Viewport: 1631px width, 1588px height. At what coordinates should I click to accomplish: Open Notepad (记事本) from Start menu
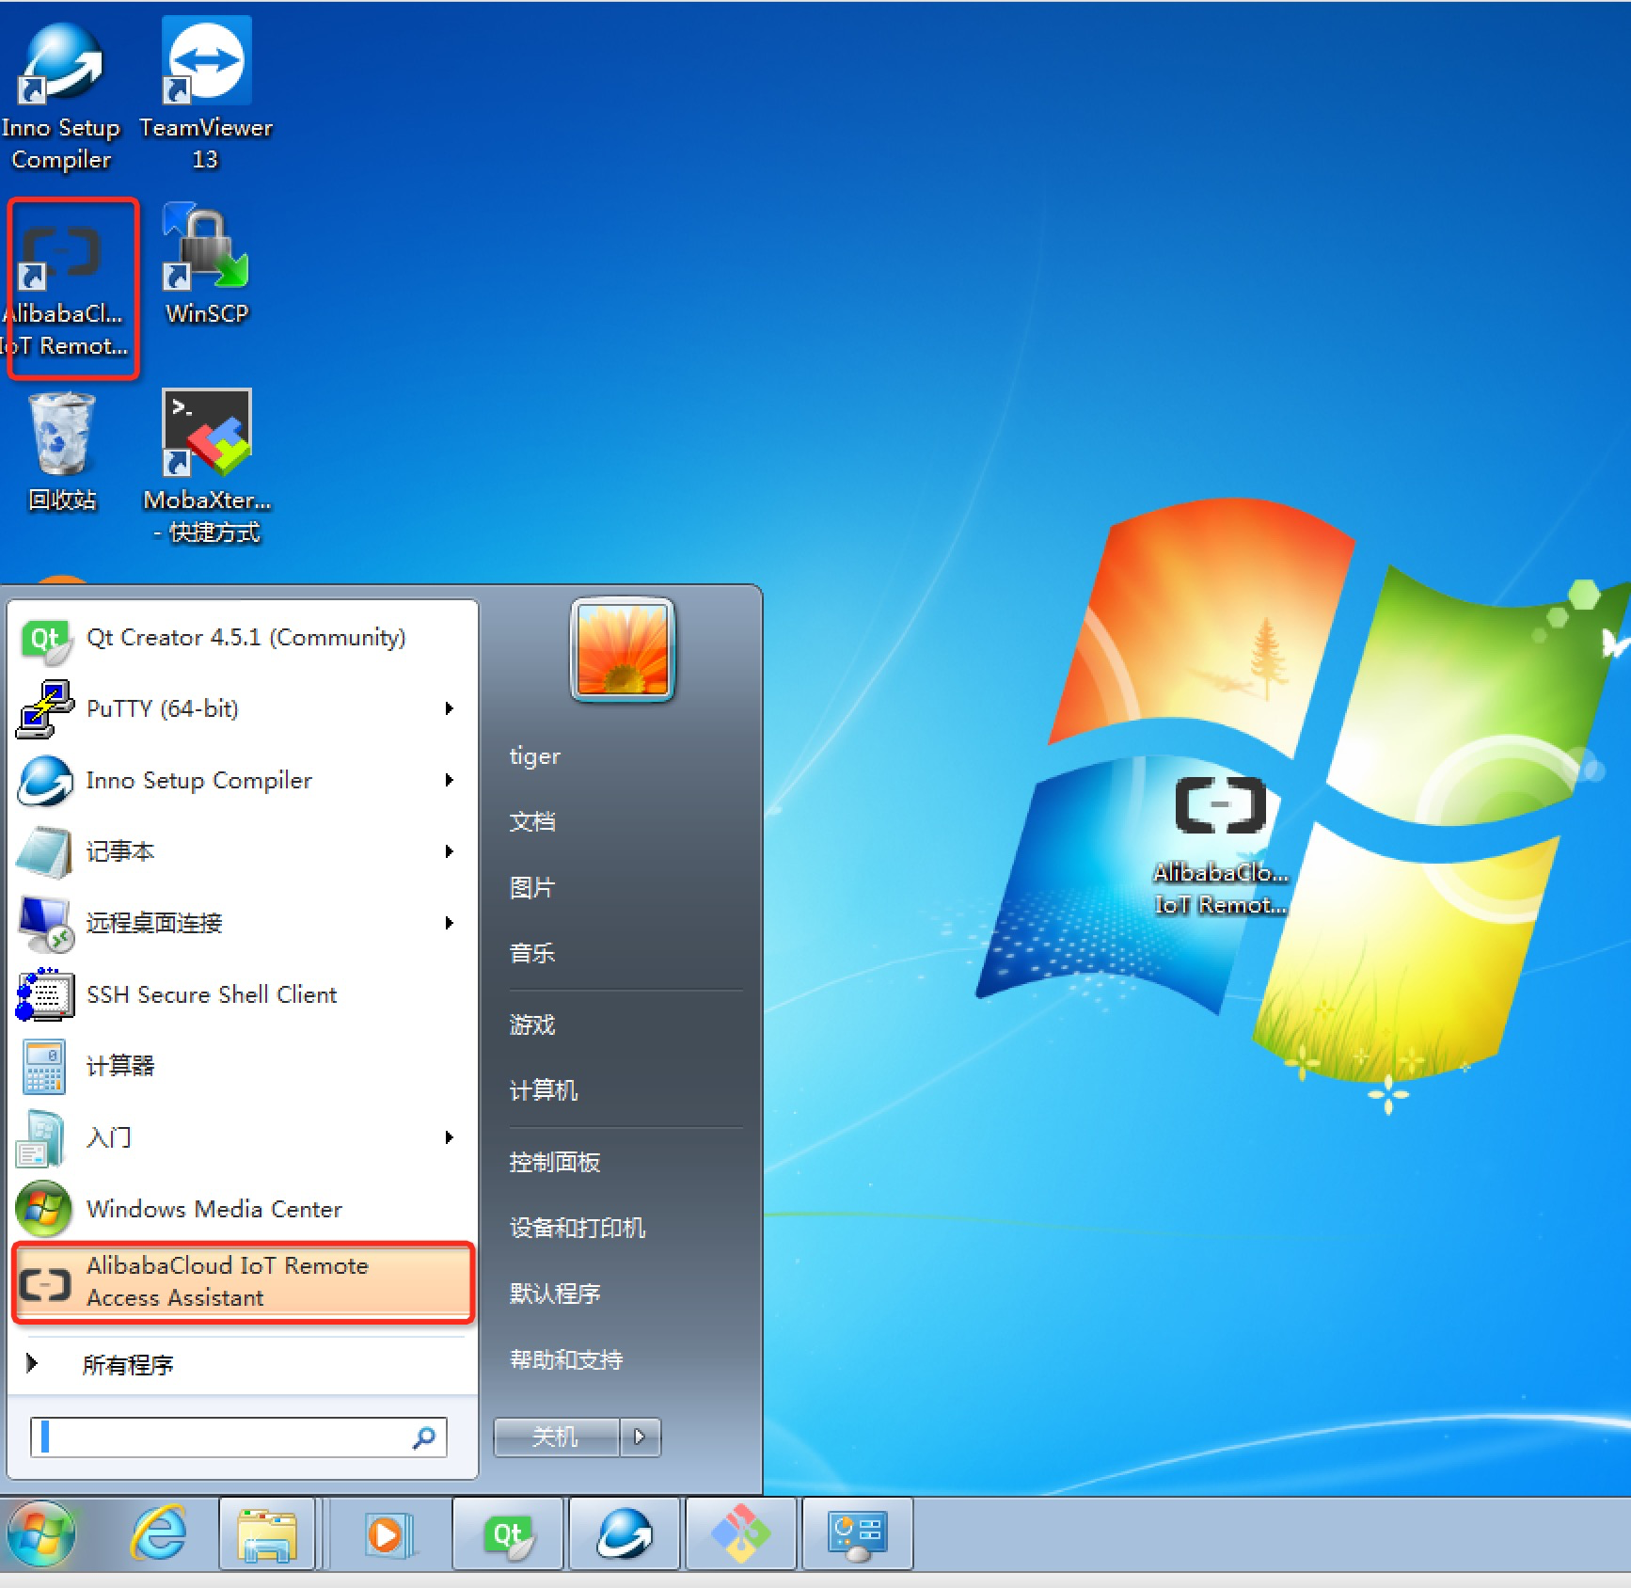coord(242,851)
